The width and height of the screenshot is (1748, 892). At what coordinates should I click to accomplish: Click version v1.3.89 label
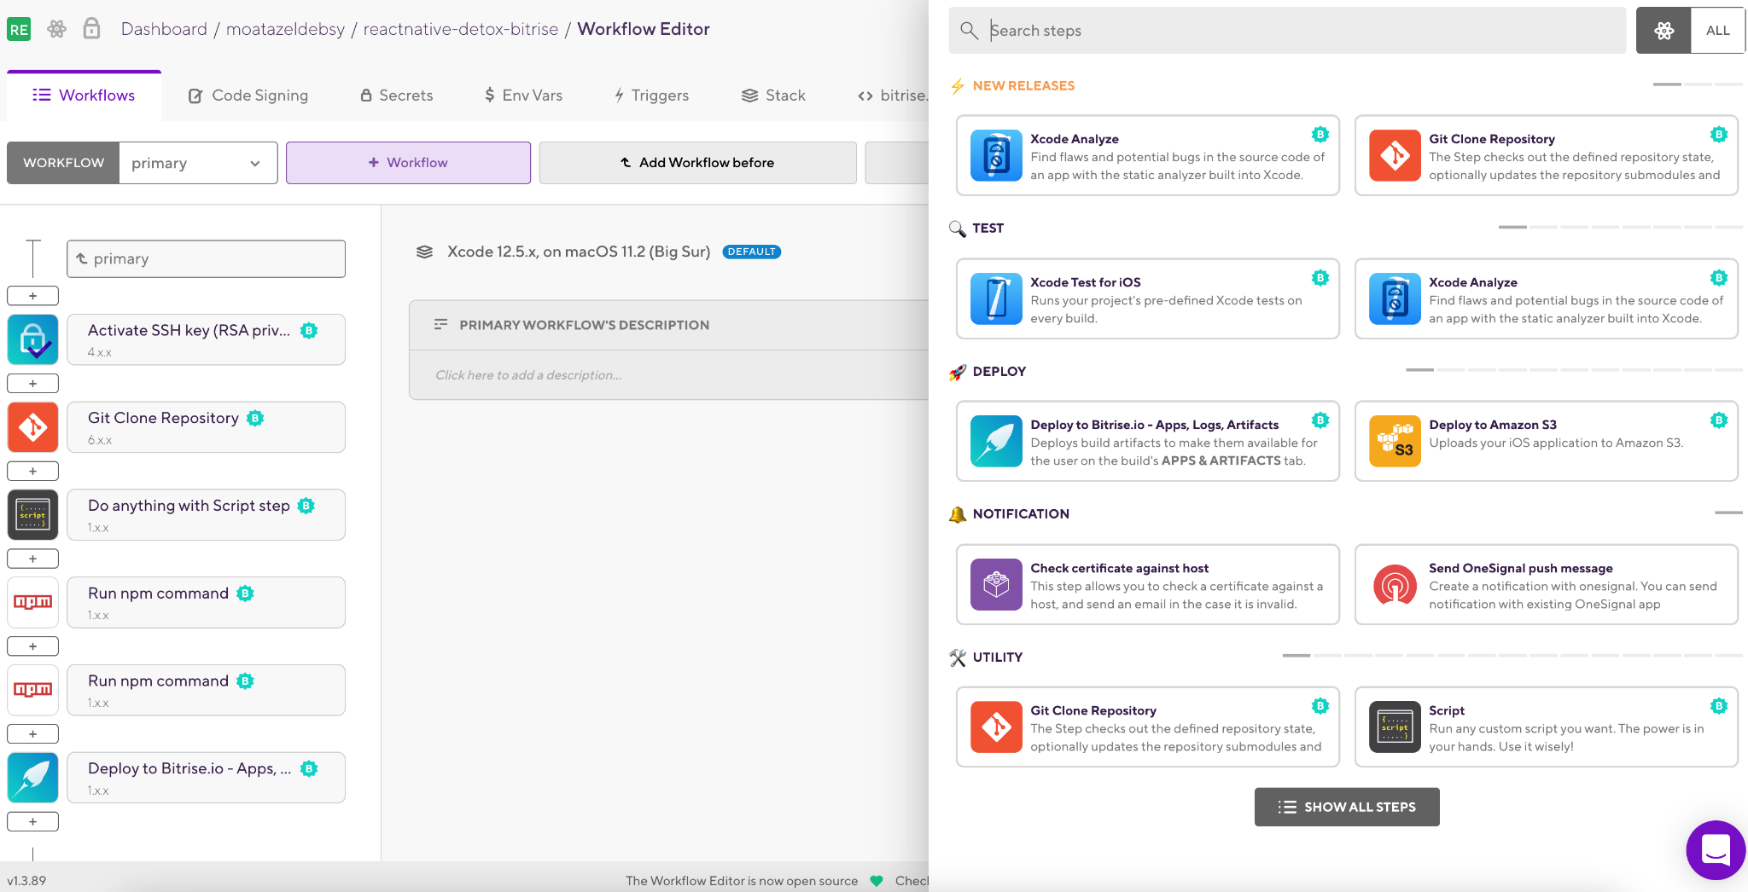tap(26, 881)
